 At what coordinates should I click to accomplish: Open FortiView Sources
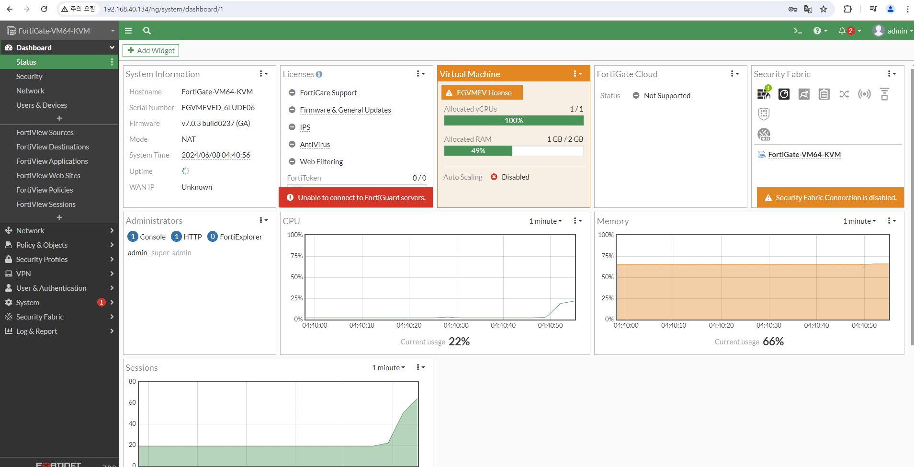click(x=59, y=132)
